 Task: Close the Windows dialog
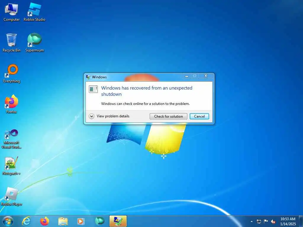tap(206, 76)
